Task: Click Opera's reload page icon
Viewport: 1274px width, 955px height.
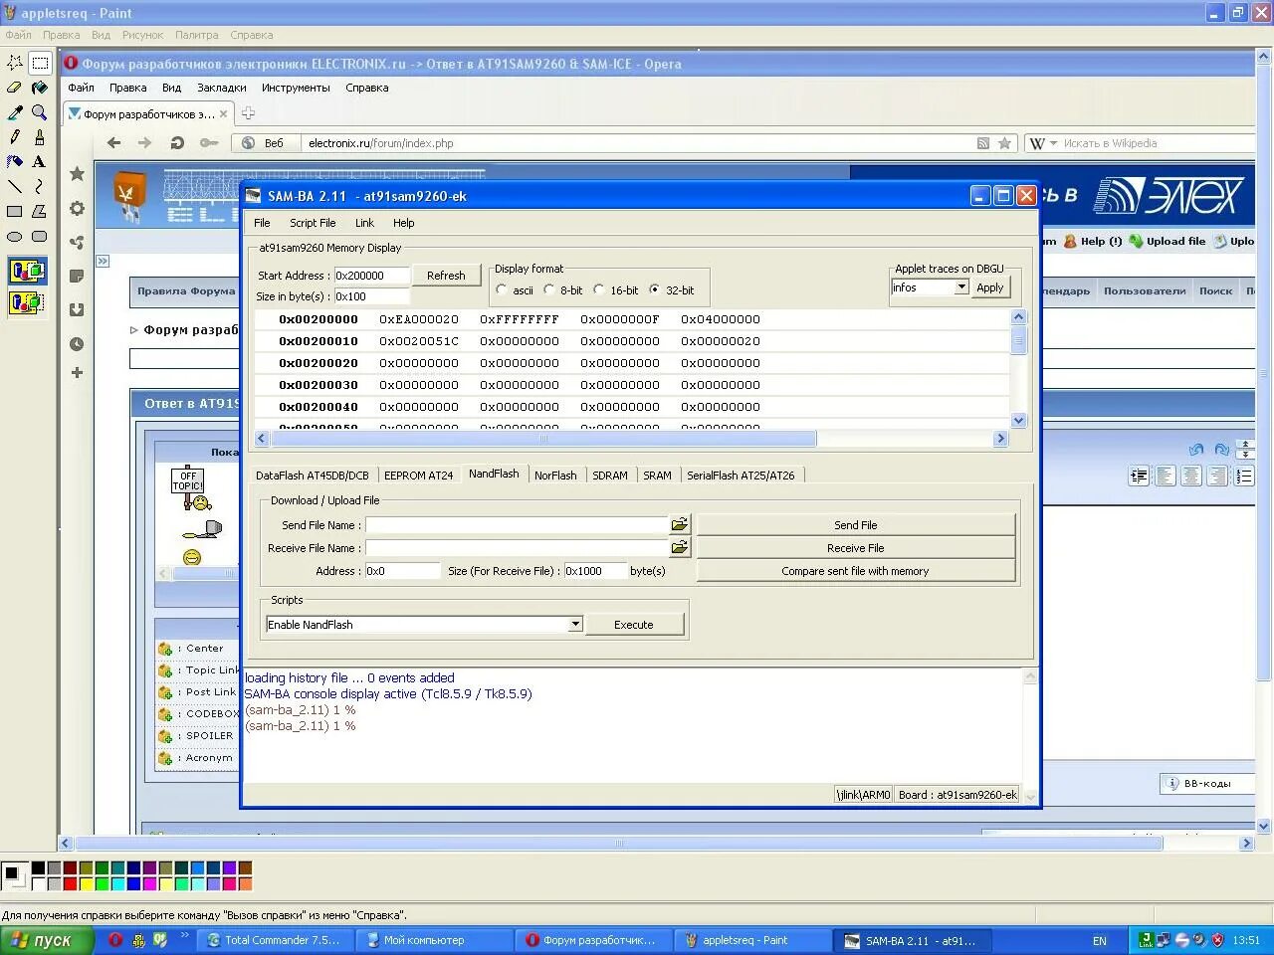Action: 177,142
